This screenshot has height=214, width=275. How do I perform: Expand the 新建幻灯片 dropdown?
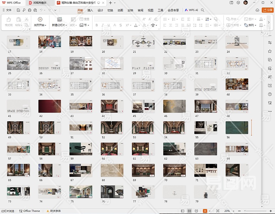66,25
